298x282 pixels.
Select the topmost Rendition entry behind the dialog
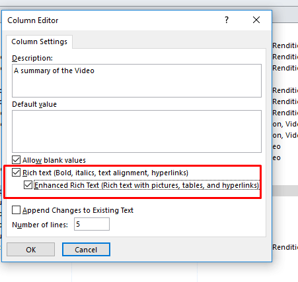pyautogui.click(x=285, y=45)
